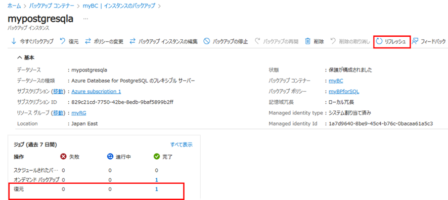This screenshot has height=200, width=448.
Task: Click mypostgresqla page title
Action: pos(40,19)
